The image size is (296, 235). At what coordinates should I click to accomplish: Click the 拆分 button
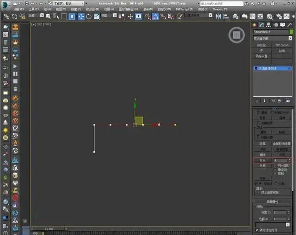263,160
